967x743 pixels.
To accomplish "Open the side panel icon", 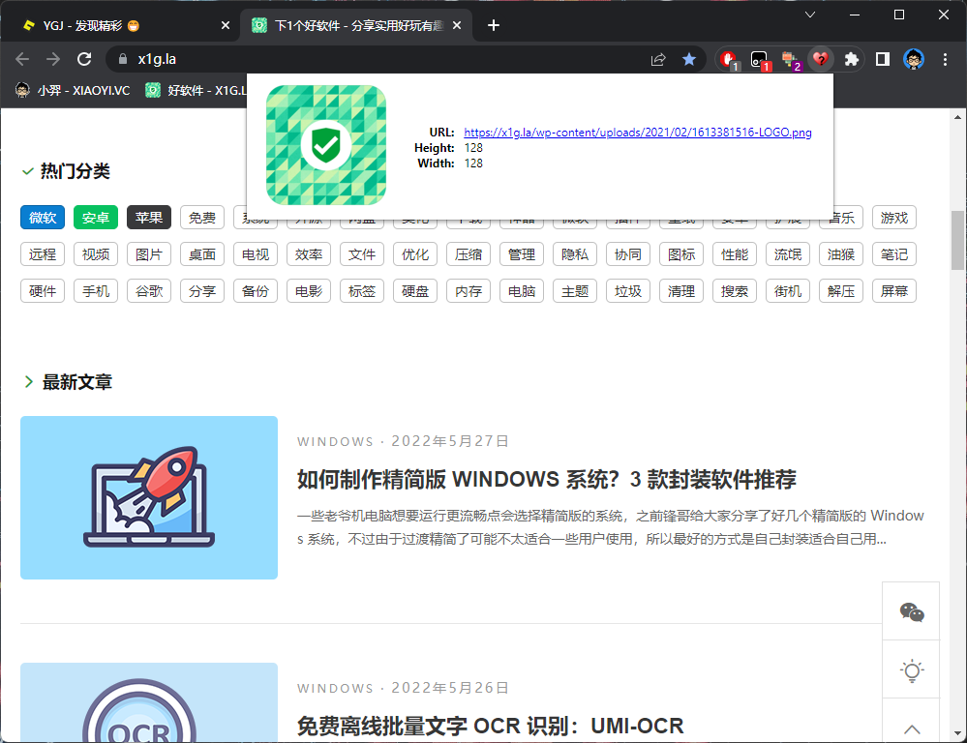I will coord(882,59).
